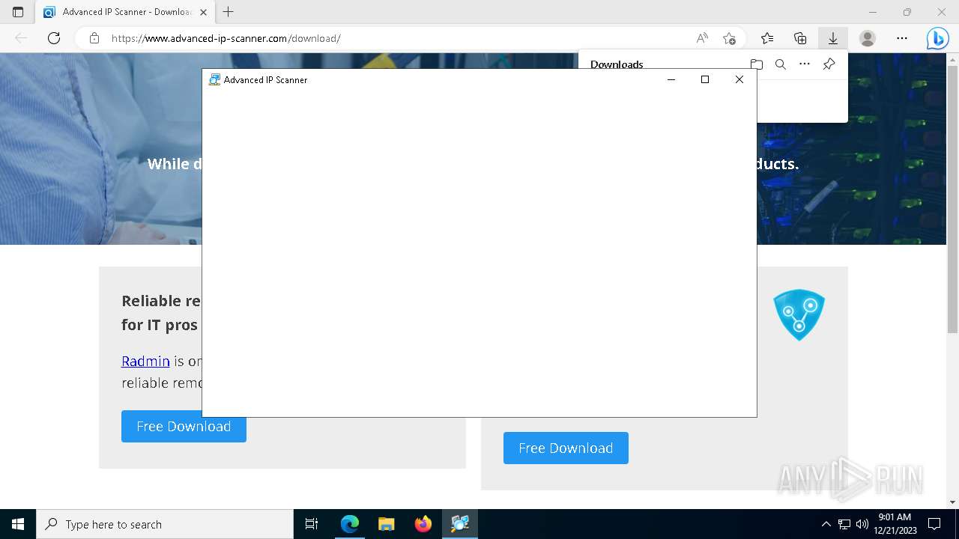Pin the Downloads panel
The width and height of the screenshot is (959, 539).
click(829, 64)
